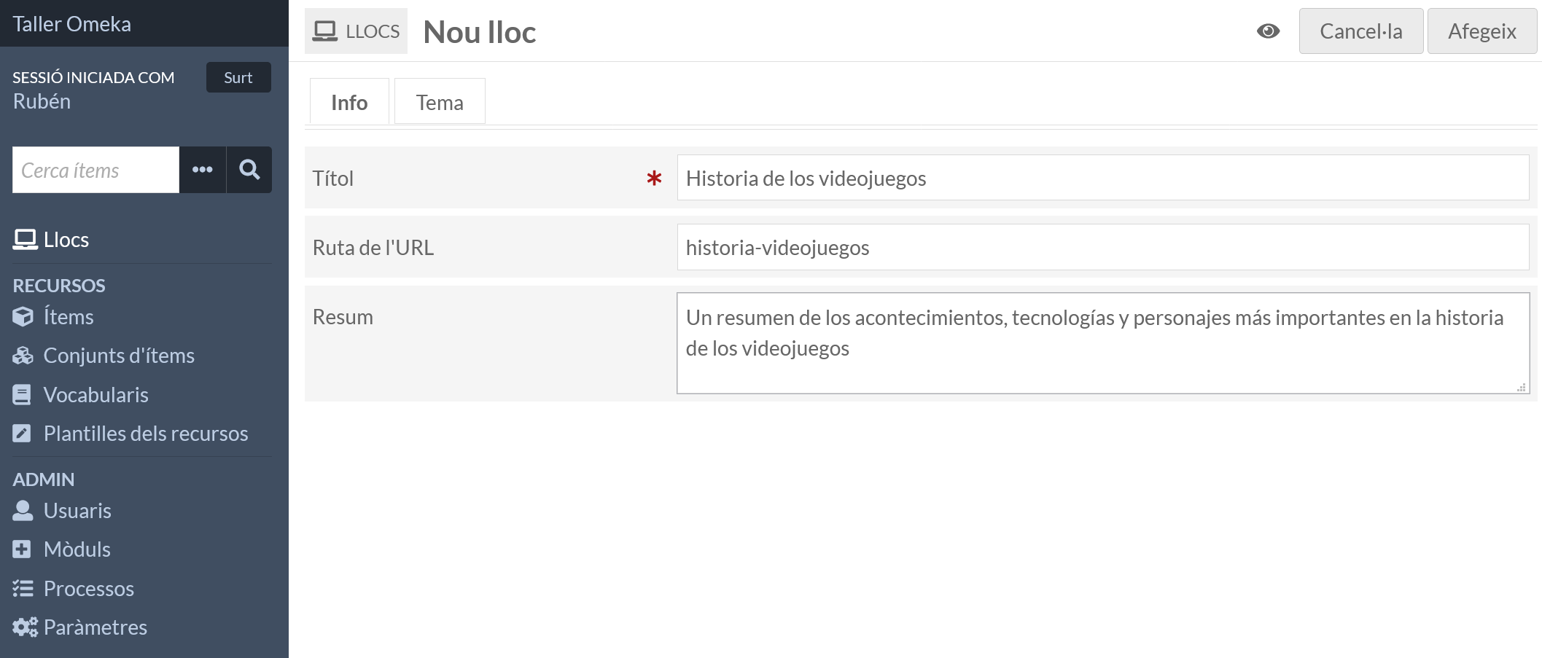The width and height of the screenshot is (1542, 658).
Task: Switch to the Tema tab
Action: click(x=439, y=101)
